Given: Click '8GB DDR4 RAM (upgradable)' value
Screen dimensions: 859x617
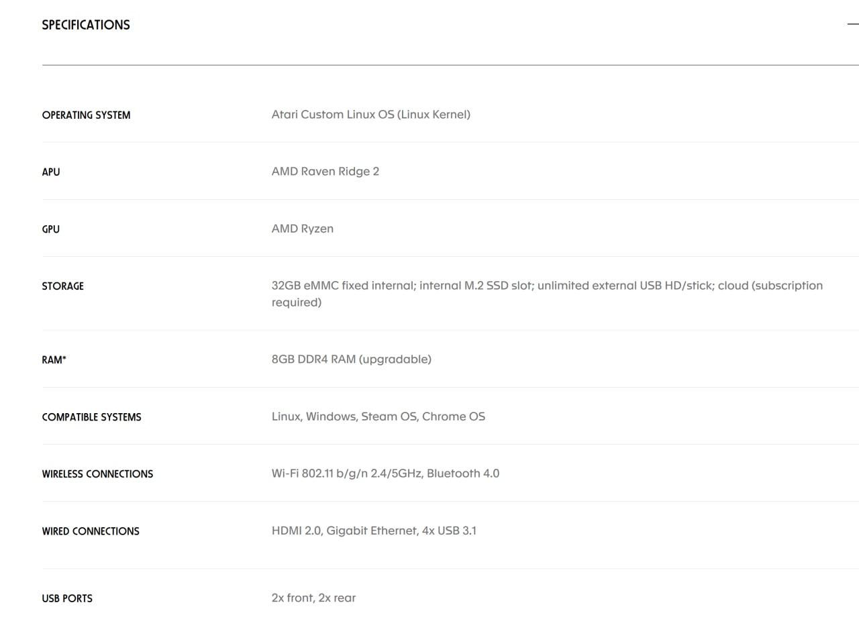Looking at the screenshot, I should (x=352, y=359).
